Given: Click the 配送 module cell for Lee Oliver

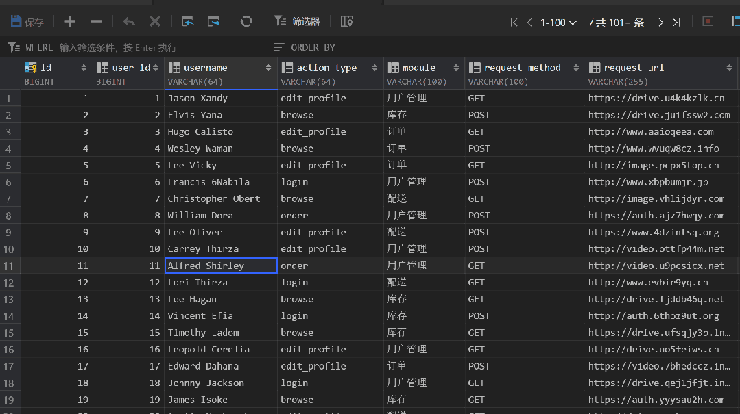Looking at the screenshot, I should 424,232.
